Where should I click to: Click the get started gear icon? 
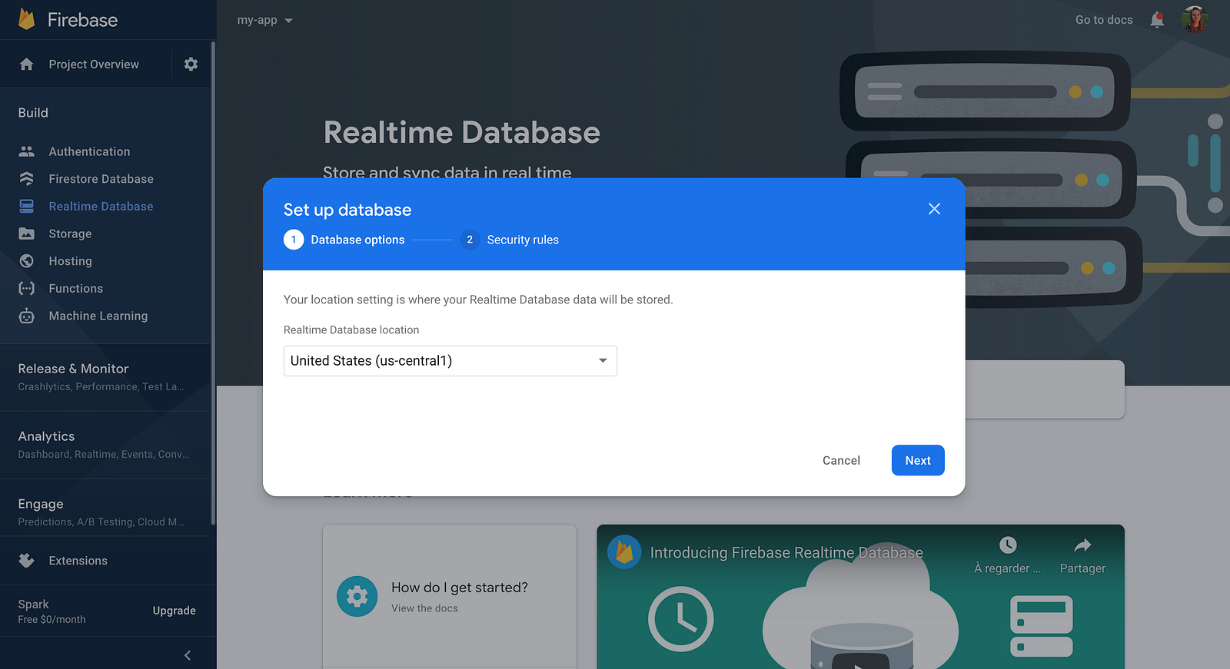(357, 596)
